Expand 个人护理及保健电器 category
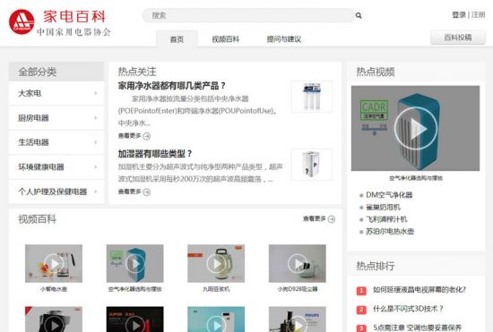Screen dimensions: 493x332 point(56,192)
